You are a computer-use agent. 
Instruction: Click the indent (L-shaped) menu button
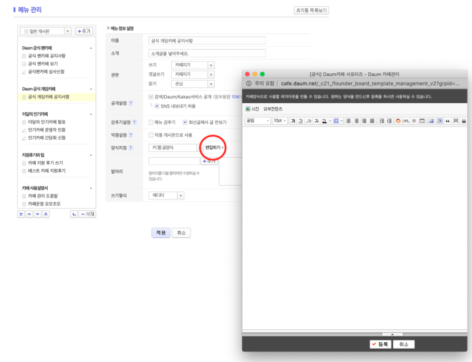74,214
